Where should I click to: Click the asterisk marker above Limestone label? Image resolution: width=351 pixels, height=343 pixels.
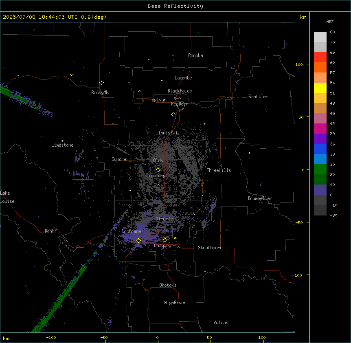pyautogui.click(x=62, y=141)
